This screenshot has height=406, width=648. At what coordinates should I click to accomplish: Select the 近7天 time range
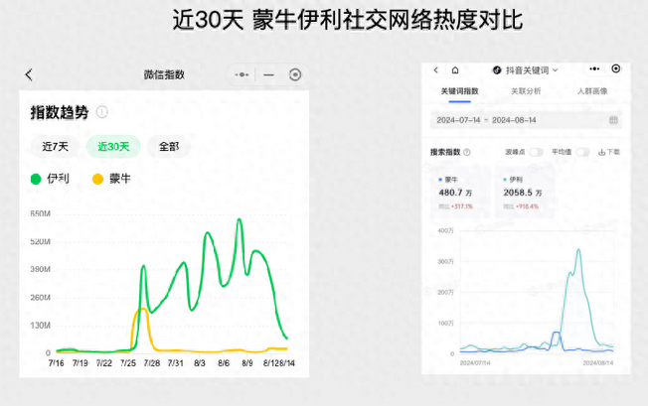coord(55,146)
